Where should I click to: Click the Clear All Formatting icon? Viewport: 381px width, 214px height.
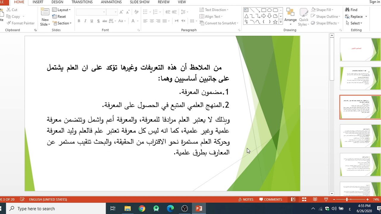136,12
